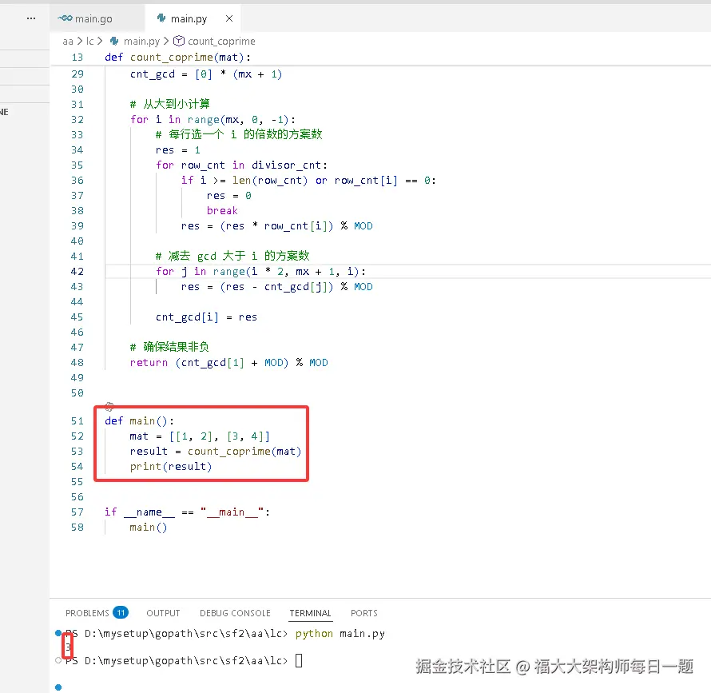This screenshot has width=711, height=693.
Task: Click Go file icon on main.go tab
Action: (x=65, y=18)
